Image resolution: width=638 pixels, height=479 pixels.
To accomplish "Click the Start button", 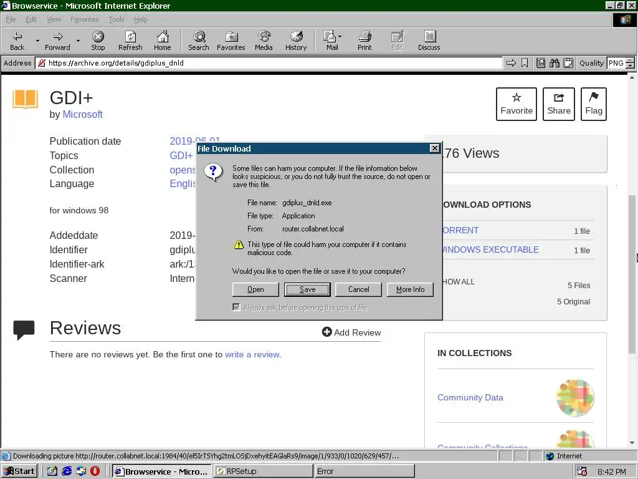I will click(19, 472).
